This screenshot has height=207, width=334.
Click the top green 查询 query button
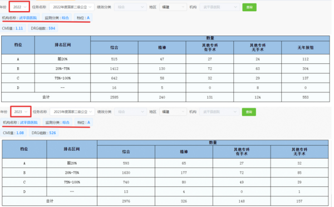(x=249, y=7)
